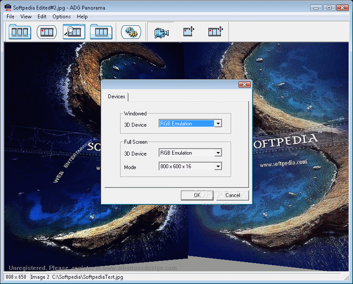Image resolution: width=353 pixels, height=284 pixels.
Task: Open the Options menu
Action: 62,17
